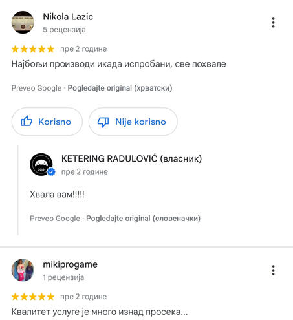The height and width of the screenshot is (320, 293).
Task: Open mikiprogame profile picture
Action: pyautogui.click(x=23, y=270)
